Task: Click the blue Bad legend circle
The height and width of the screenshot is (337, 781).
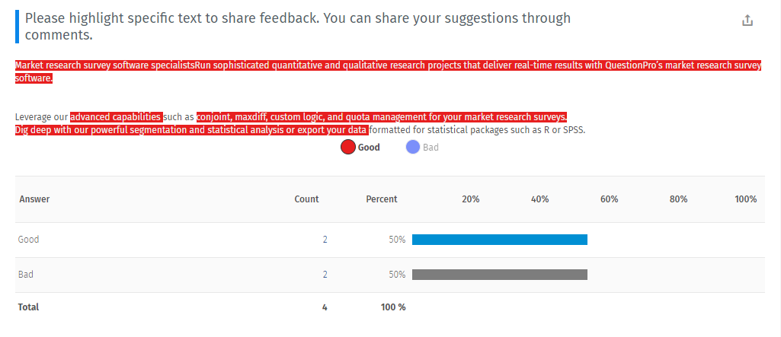Action: point(413,147)
